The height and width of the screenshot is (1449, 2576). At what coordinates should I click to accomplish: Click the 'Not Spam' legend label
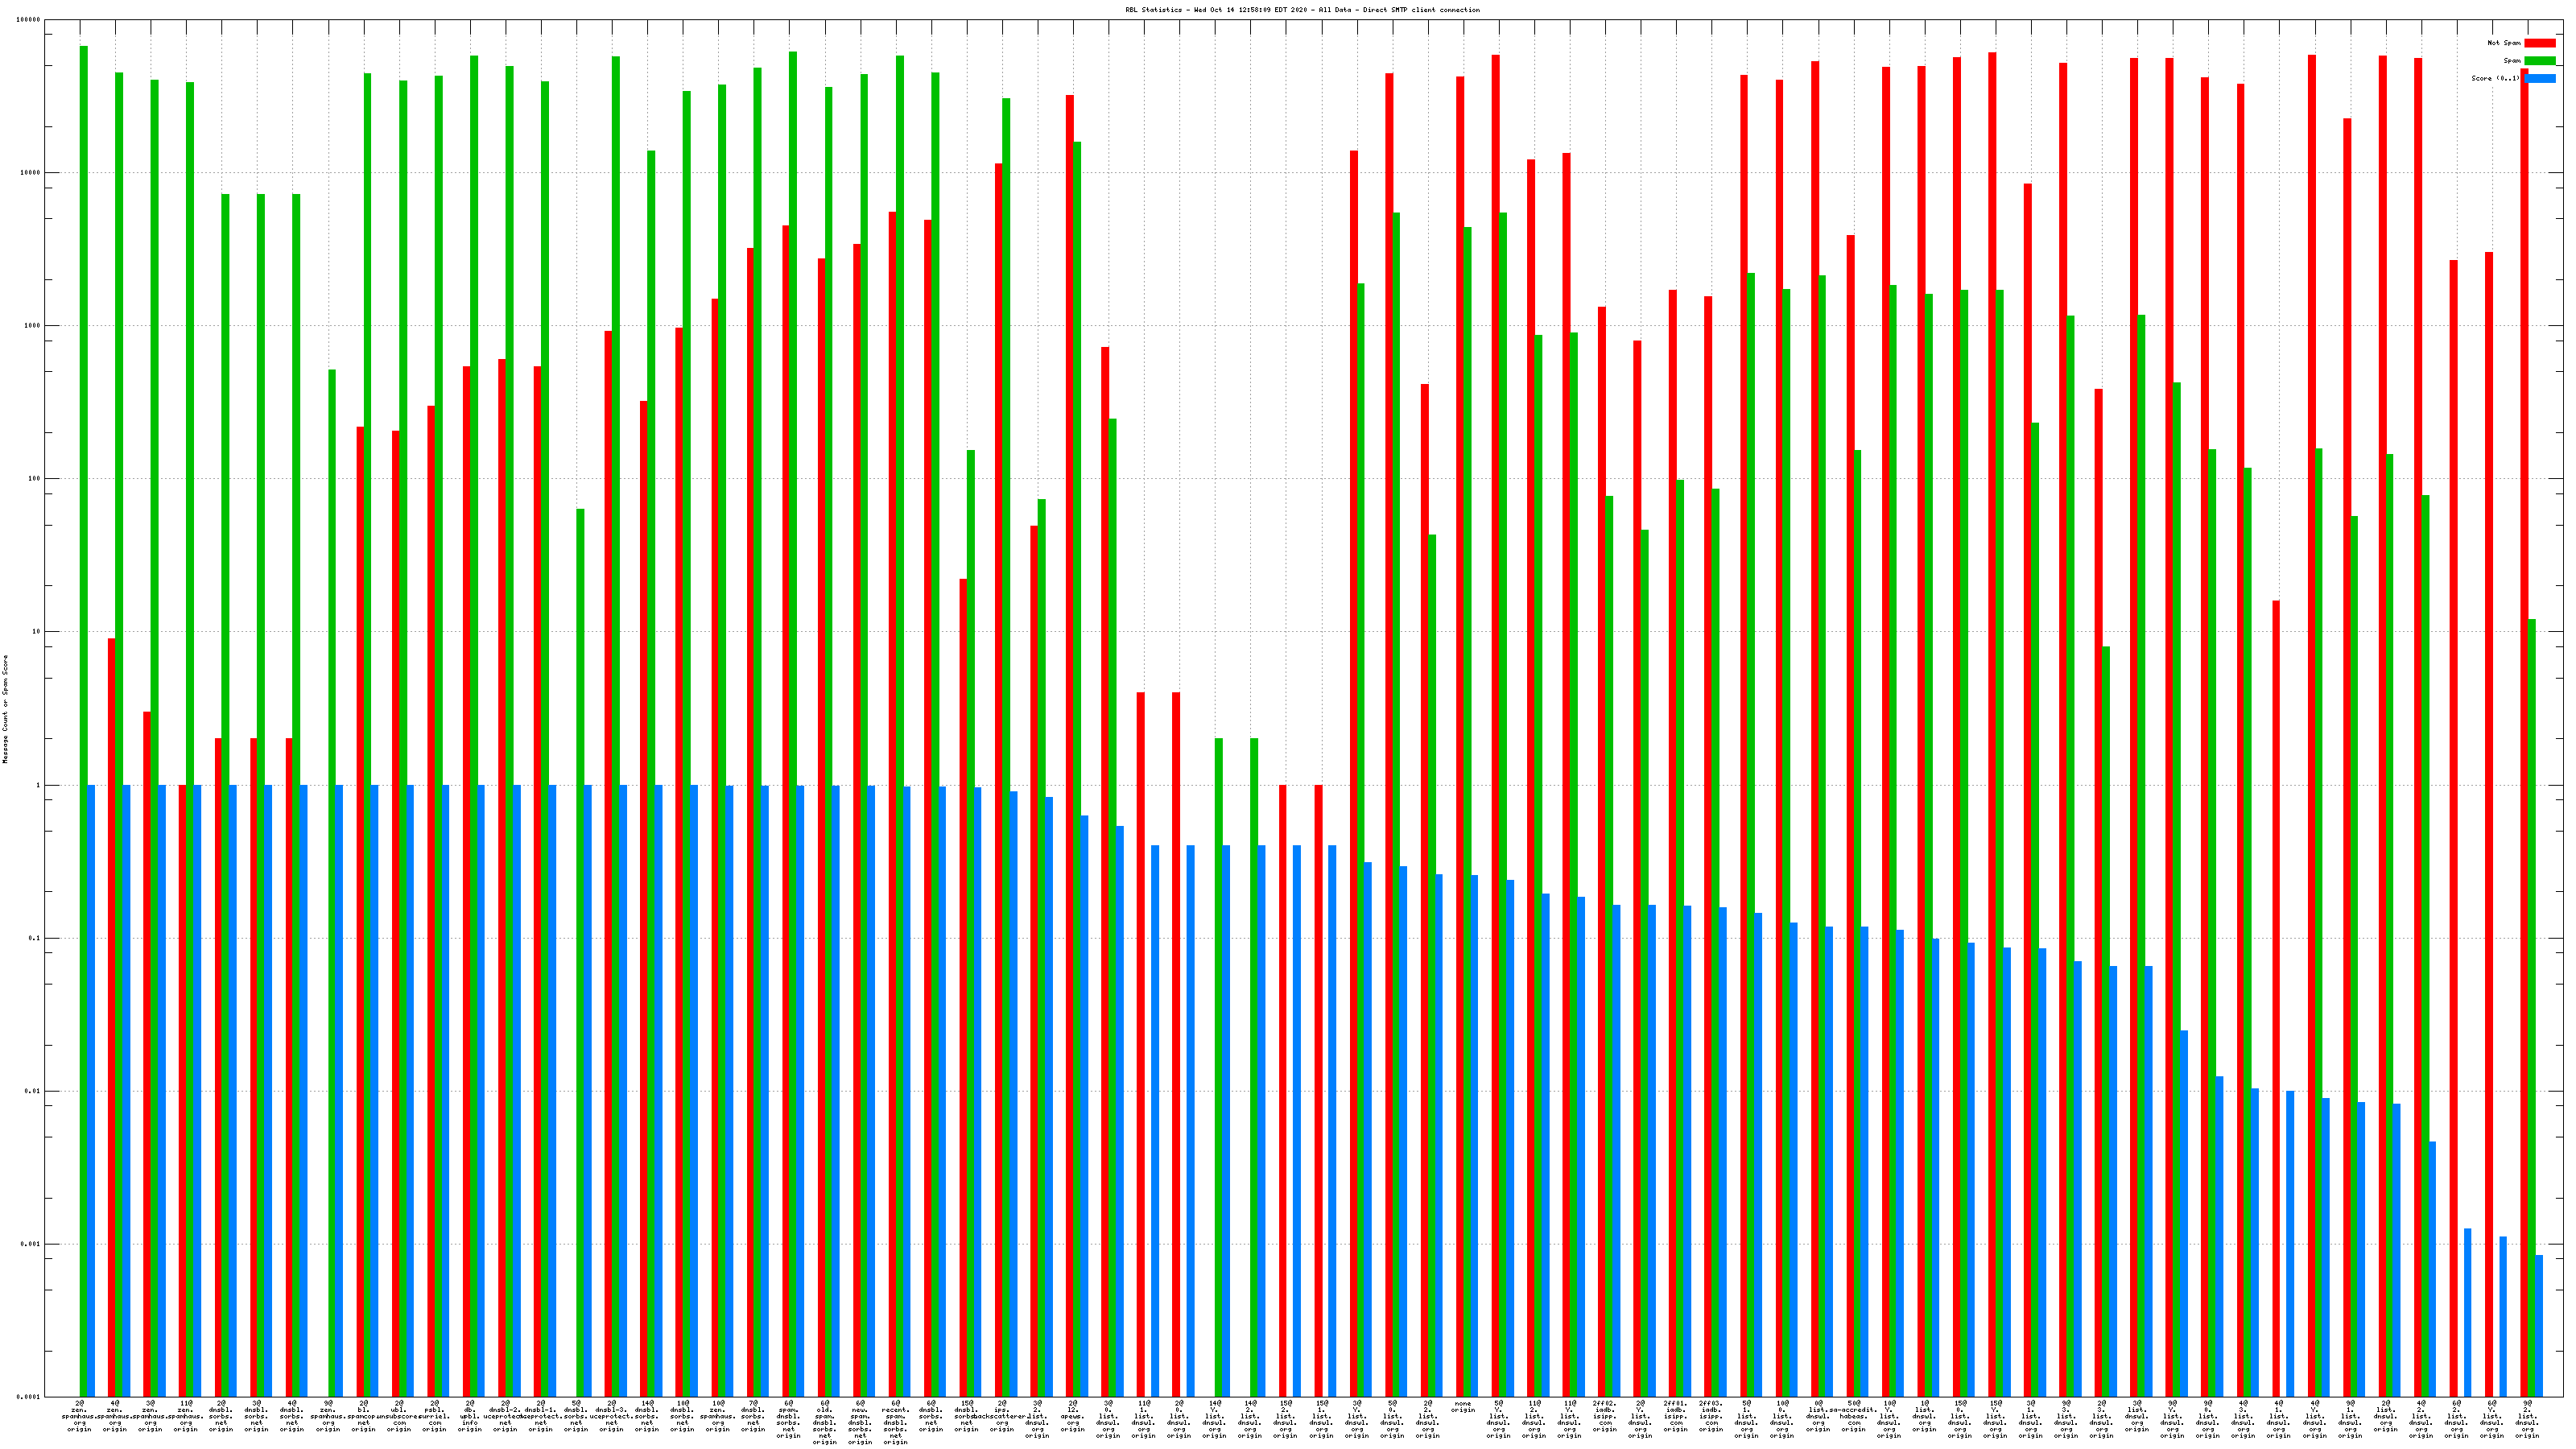click(x=2505, y=43)
